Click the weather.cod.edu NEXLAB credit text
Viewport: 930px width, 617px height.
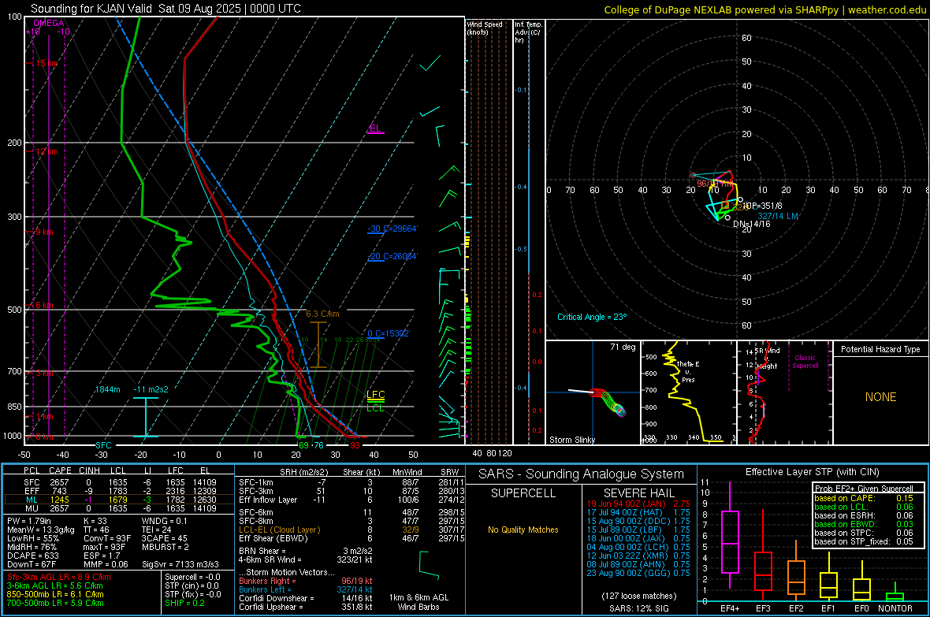pyautogui.click(x=765, y=9)
